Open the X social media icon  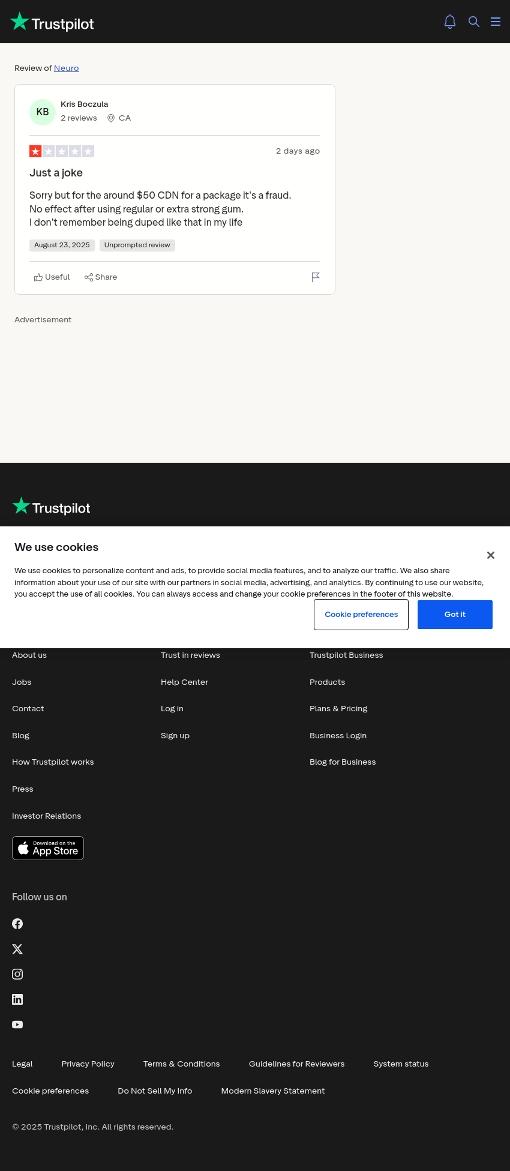17,949
